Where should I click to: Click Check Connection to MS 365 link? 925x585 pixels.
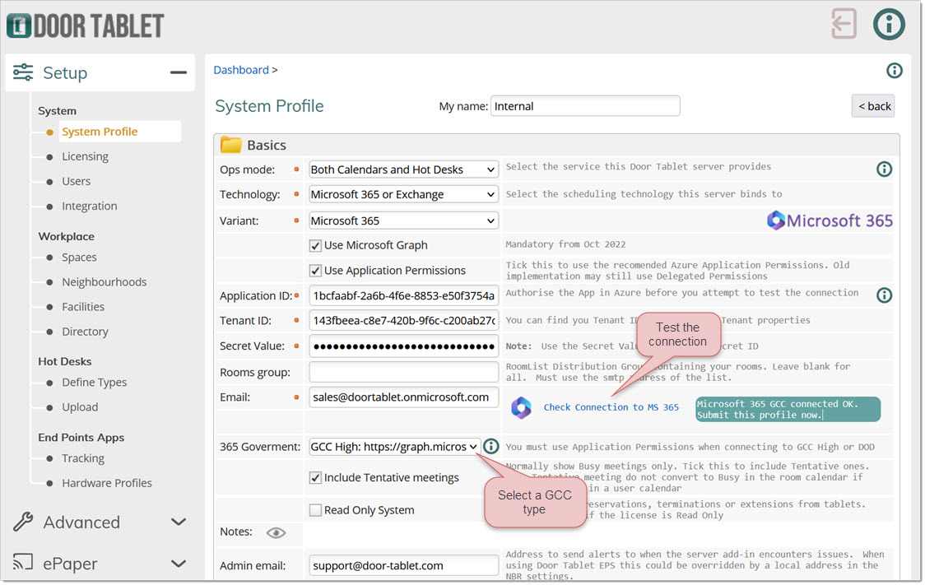pyautogui.click(x=611, y=407)
